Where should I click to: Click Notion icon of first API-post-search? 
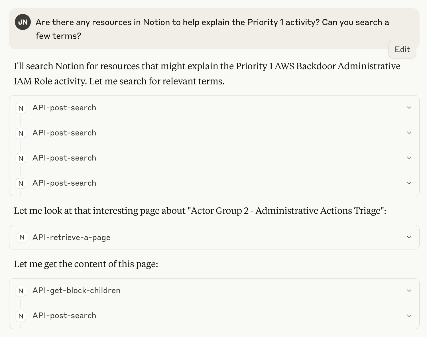tap(21, 108)
